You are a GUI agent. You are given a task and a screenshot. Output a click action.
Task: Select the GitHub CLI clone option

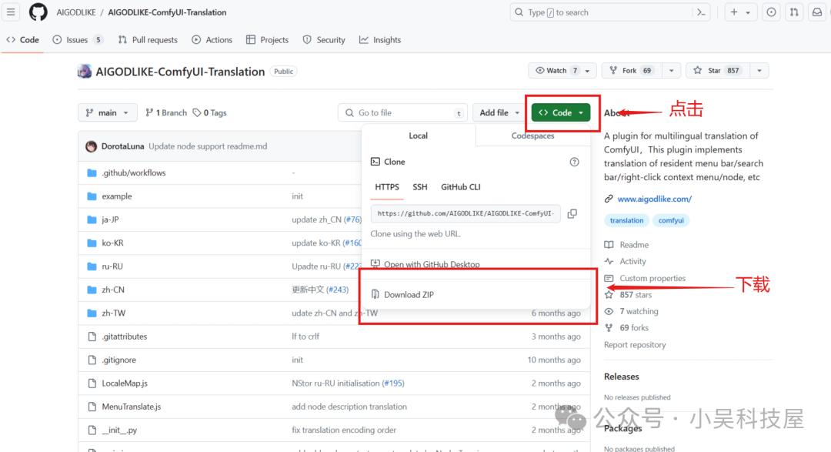(x=461, y=187)
